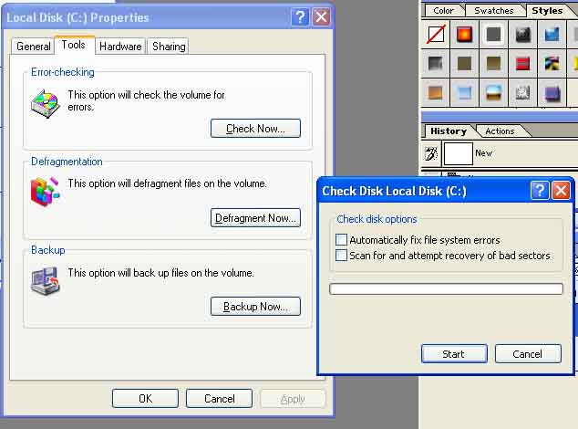Apply the dark olive brown style
The height and width of the screenshot is (429, 578).
click(x=464, y=63)
